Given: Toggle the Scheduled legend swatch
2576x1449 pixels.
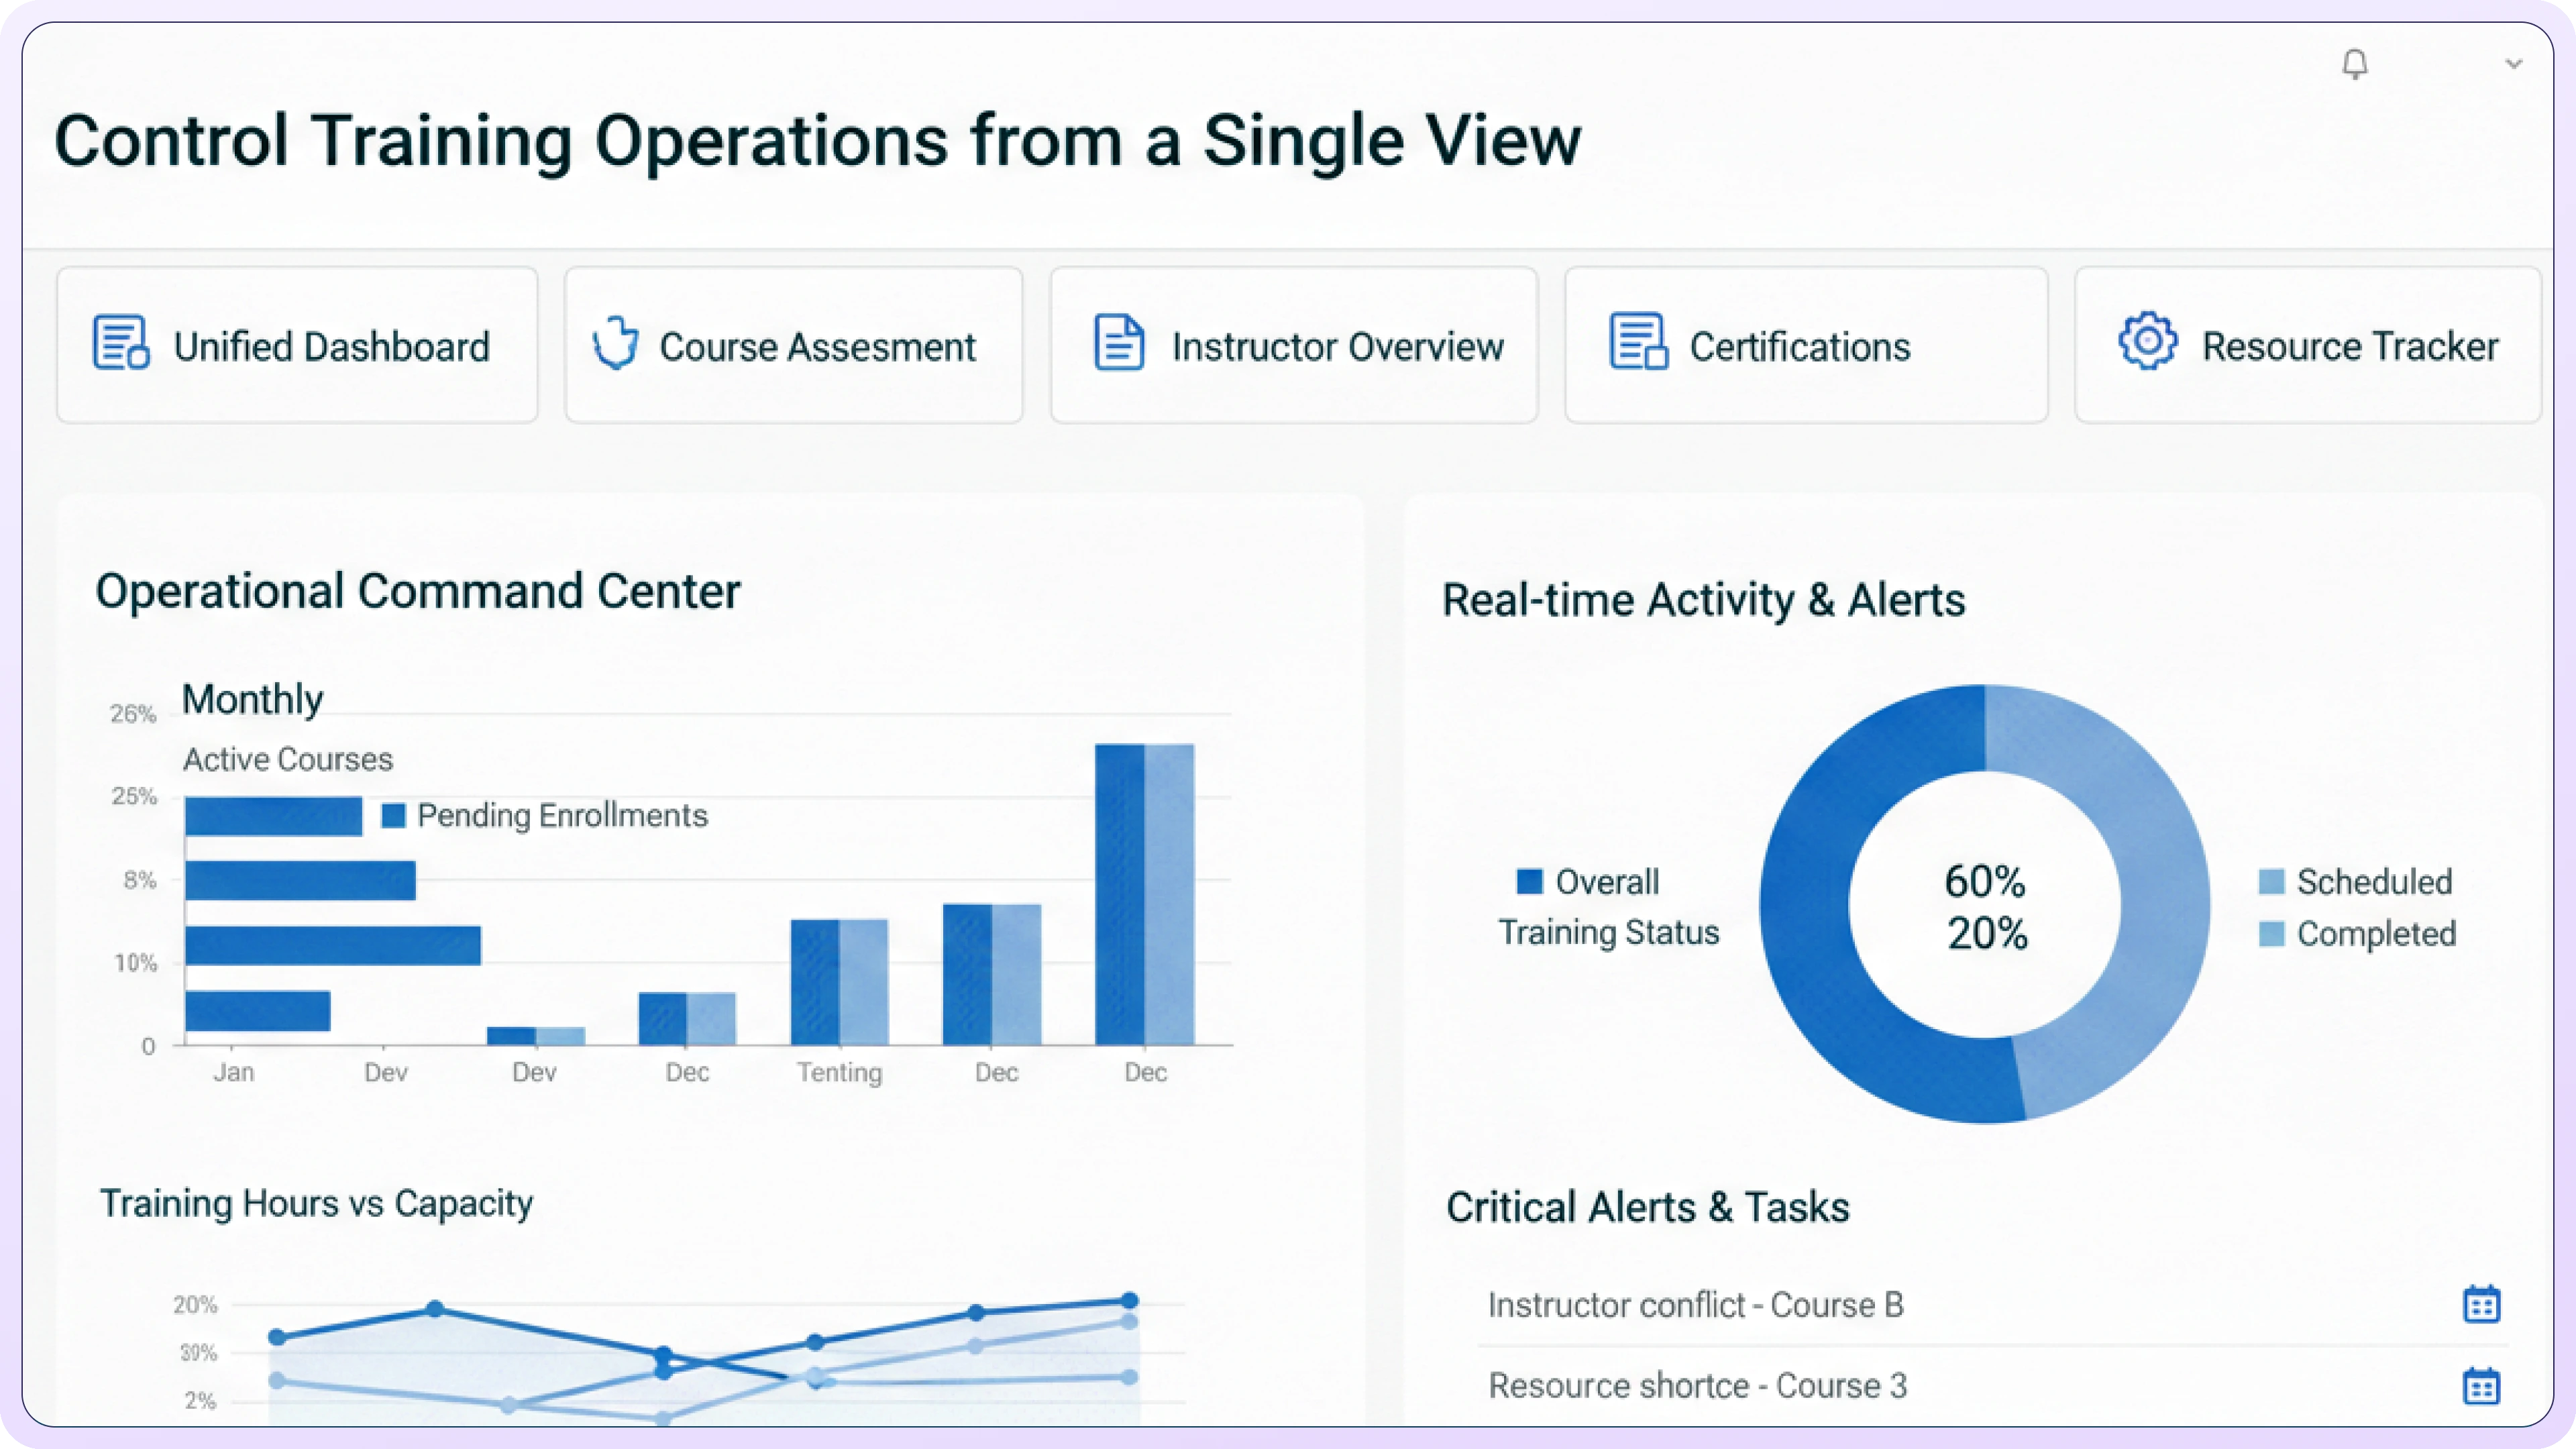Looking at the screenshot, I should (x=2271, y=882).
